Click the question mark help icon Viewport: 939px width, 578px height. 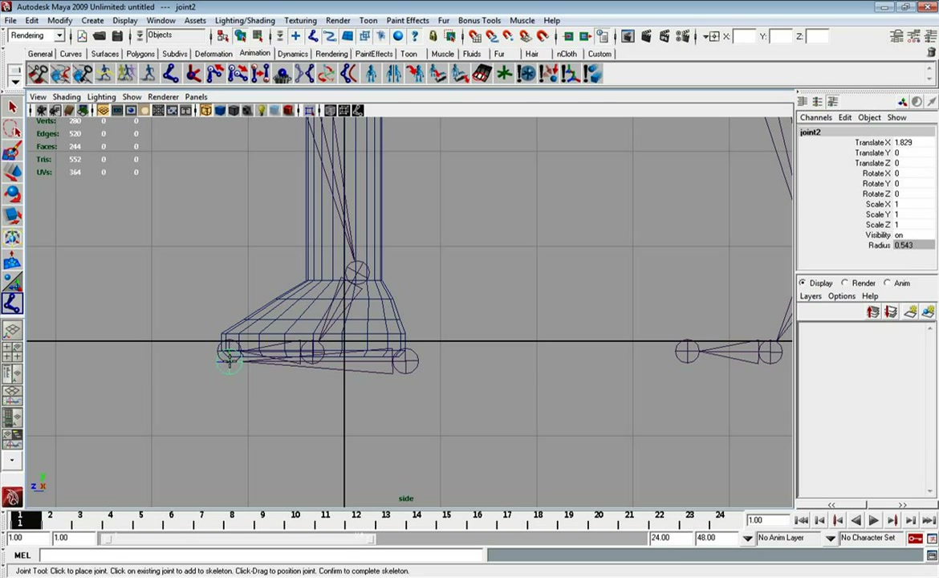coord(414,37)
